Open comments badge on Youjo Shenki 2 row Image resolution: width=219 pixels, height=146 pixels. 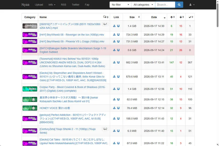coord(105,129)
